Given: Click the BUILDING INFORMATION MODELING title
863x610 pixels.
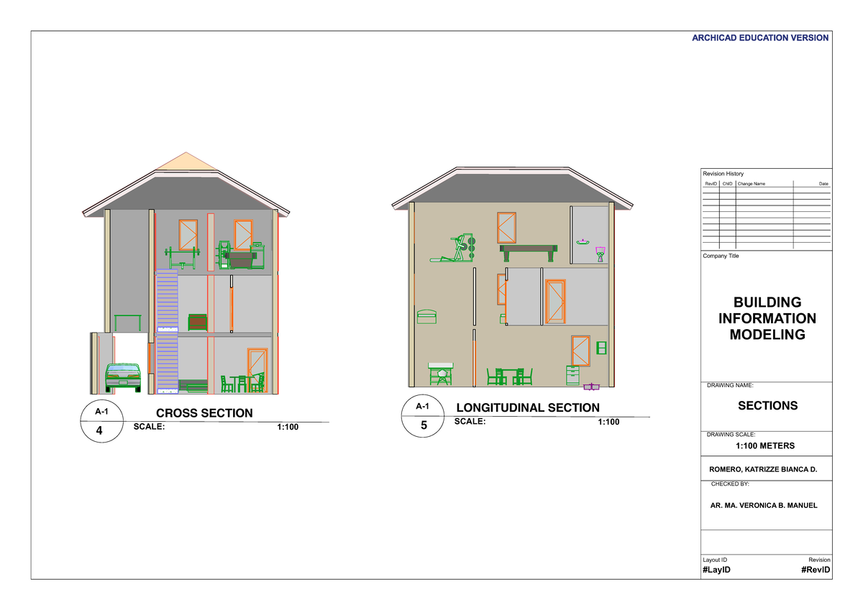Looking at the screenshot, I should point(767,318).
